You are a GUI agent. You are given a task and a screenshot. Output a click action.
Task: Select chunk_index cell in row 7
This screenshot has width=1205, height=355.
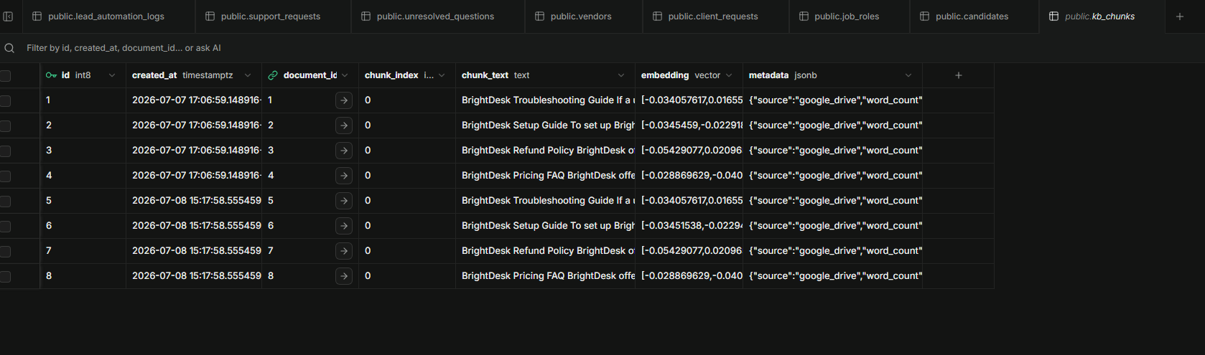pyautogui.click(x=407, y=251)
